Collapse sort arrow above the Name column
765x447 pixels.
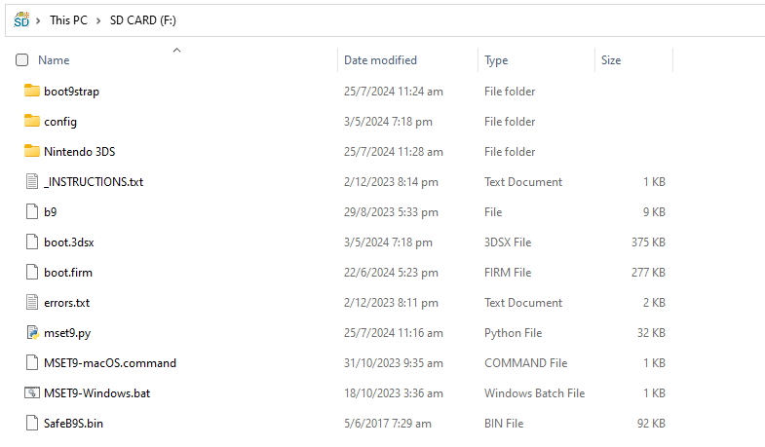tap(176, 50)
